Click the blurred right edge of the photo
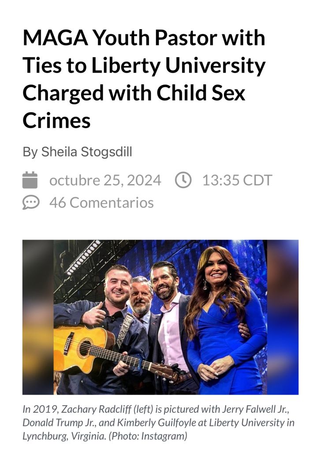Screen dimensions: 321x451 point(283,317)
